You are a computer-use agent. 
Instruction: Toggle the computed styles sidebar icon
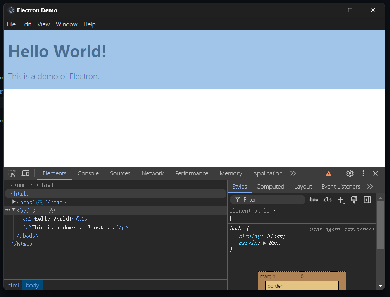367,199
